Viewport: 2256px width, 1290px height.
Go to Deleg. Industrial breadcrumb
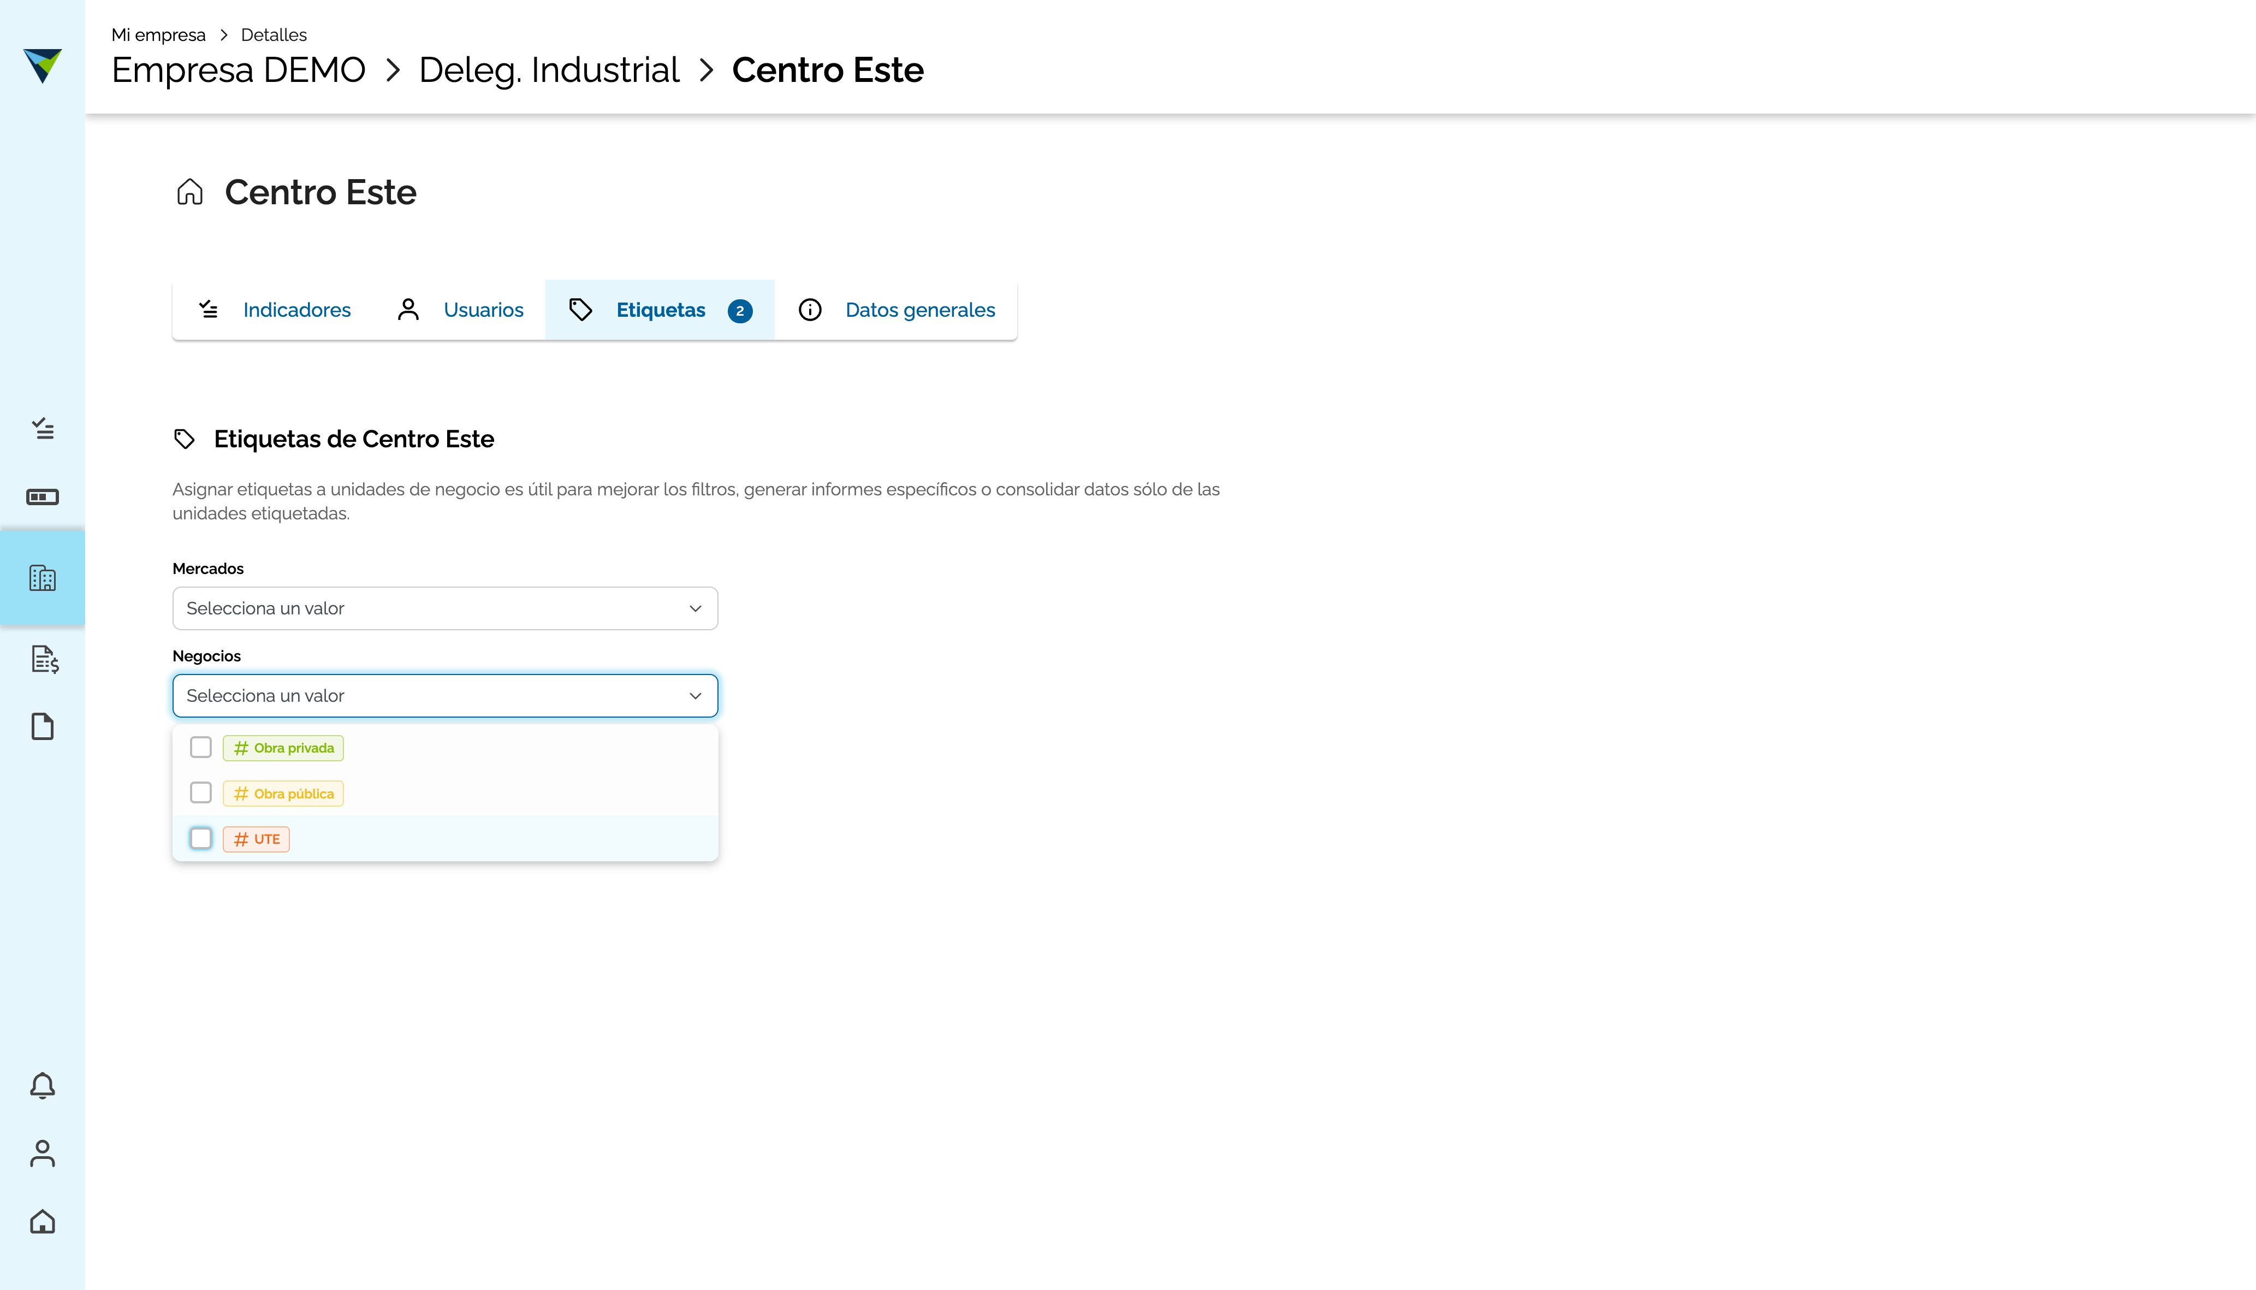point(548,70)
